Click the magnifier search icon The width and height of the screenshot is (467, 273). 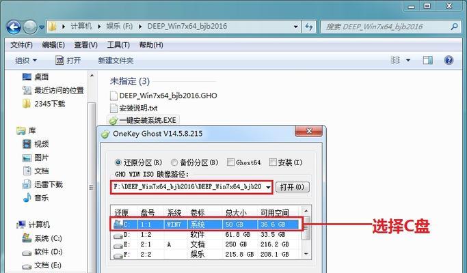tap(454, 27)
